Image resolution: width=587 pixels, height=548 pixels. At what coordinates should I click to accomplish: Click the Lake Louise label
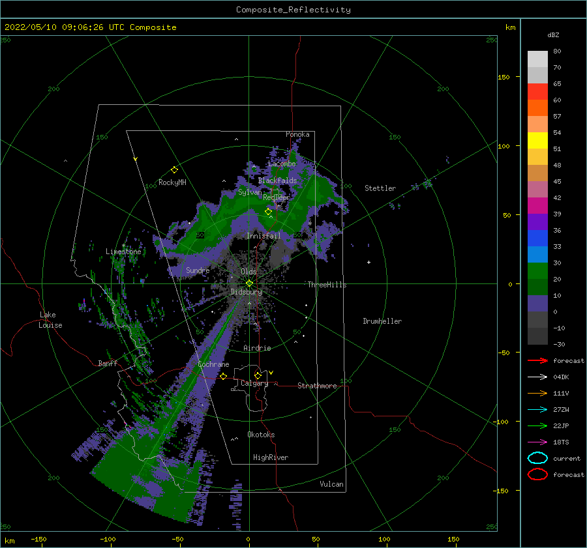(x=50, y=320)
